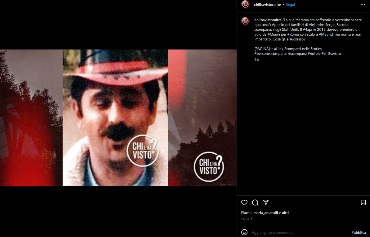The height and width of the screenshot is (237, 370).
Task: Focus the 'Aggiungi un commento' field
Action: 299,233
